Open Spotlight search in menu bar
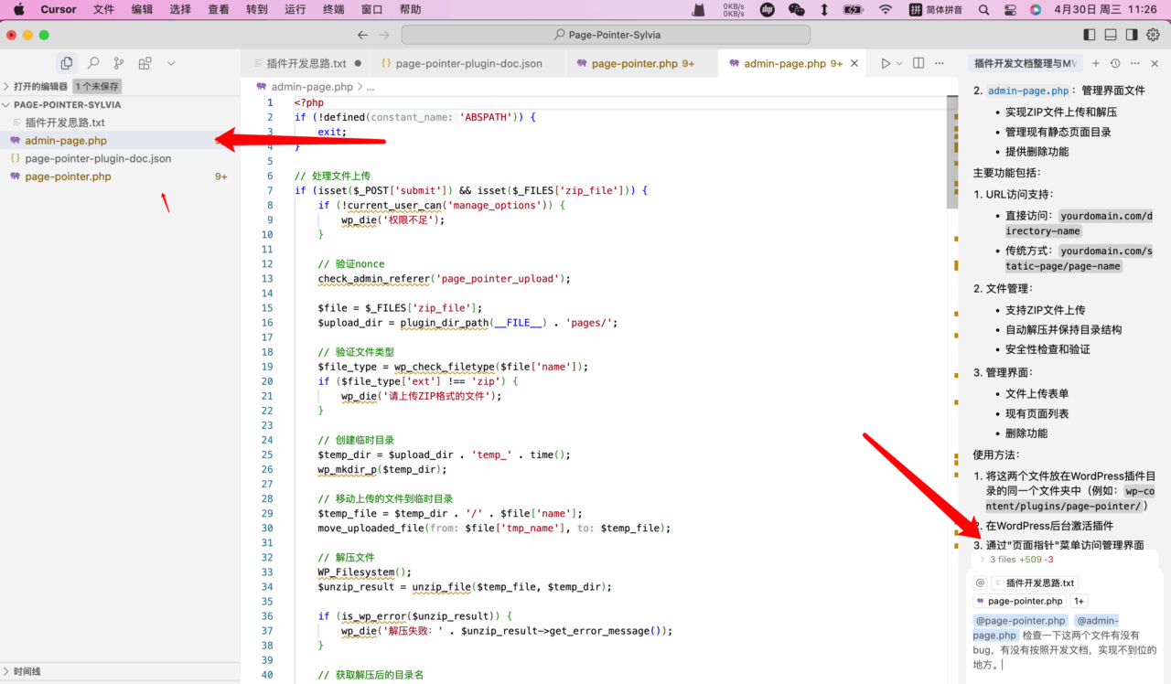The height and width of the screenshot is (684, 1171). click(983, 9)
